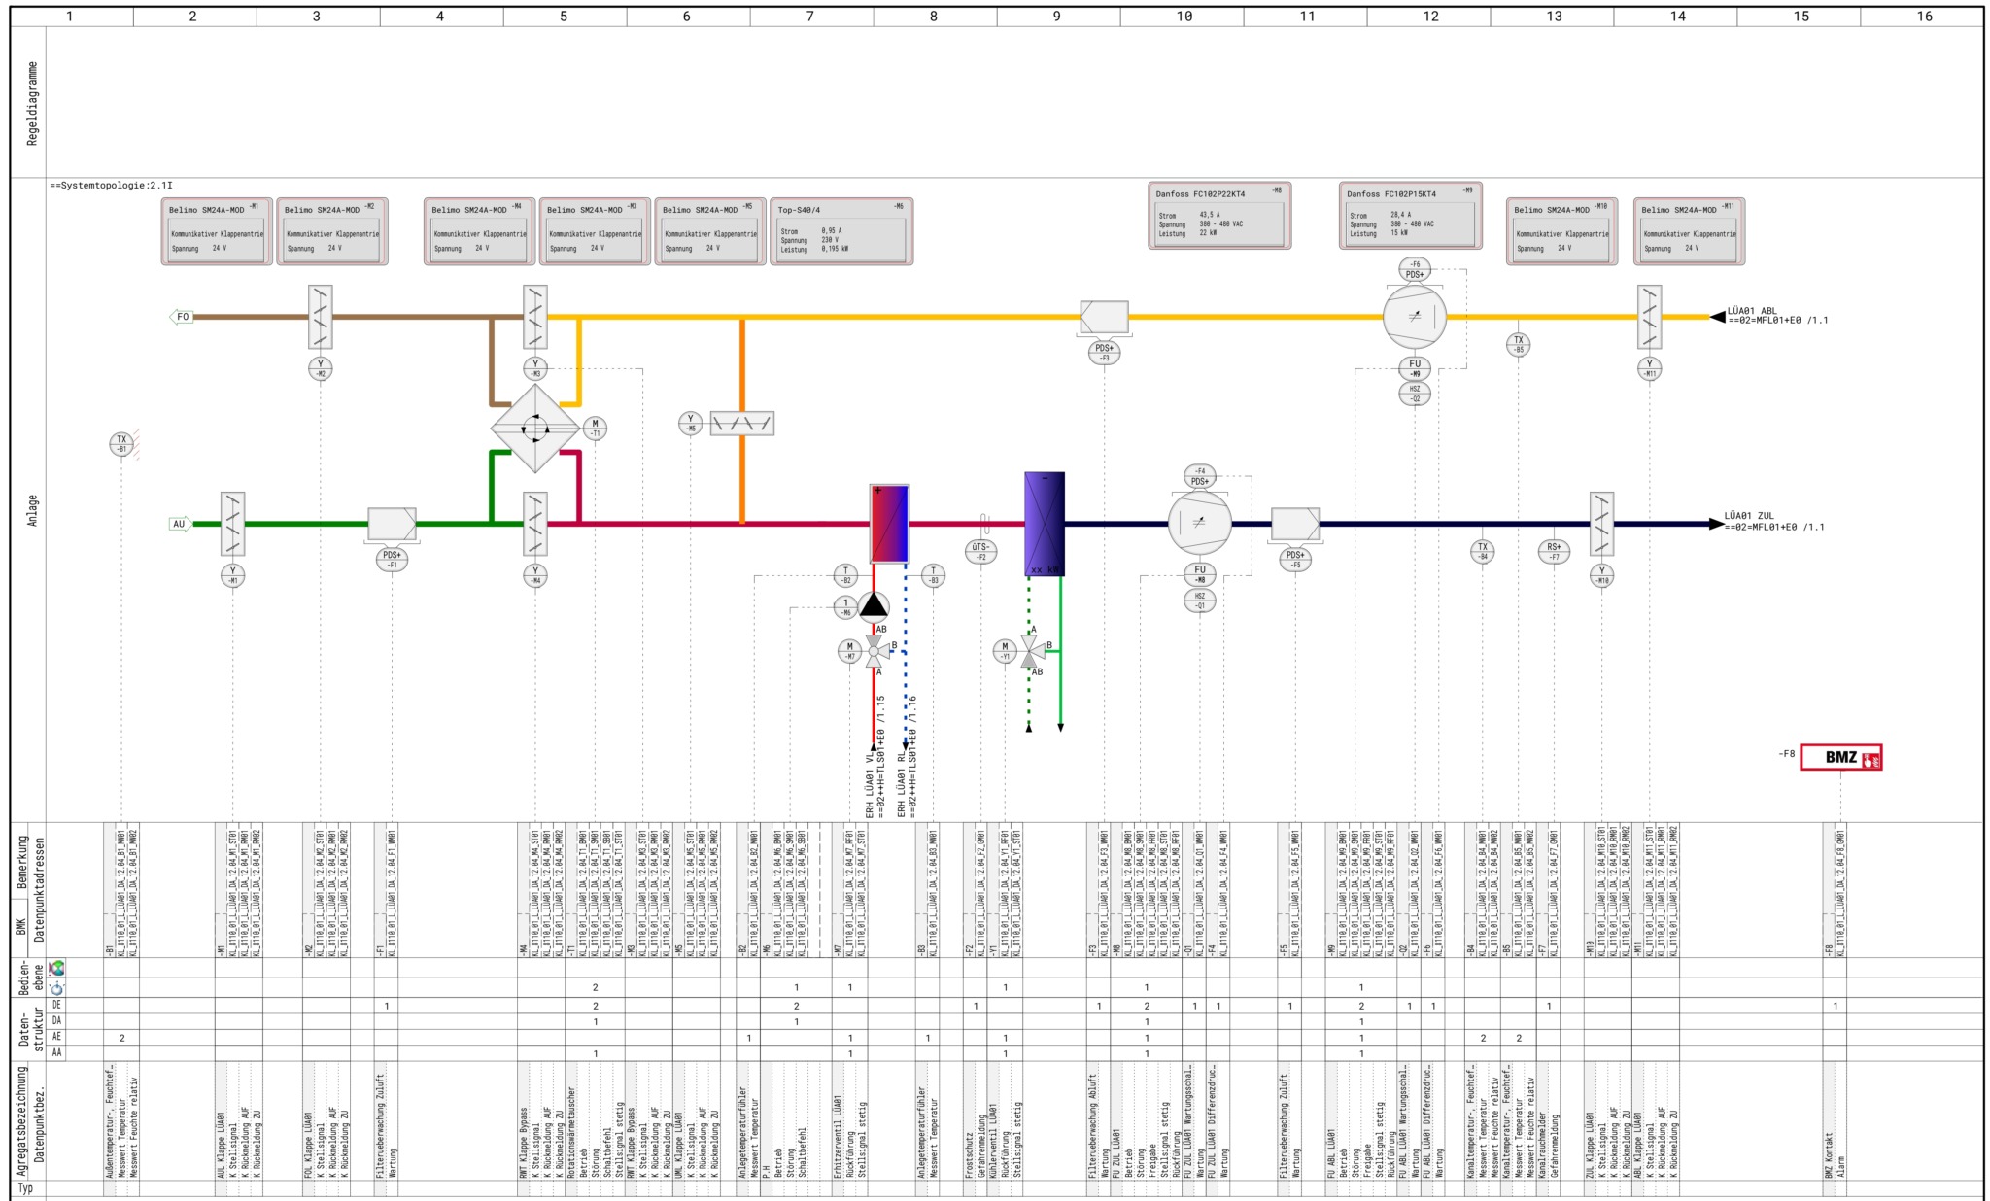
Task: Click the Typ row header
Action: pos(26,1188)
